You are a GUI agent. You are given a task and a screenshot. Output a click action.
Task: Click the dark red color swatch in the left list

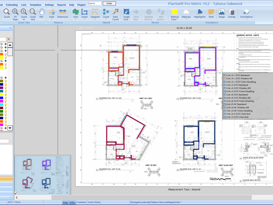click(x=2, y=108)
